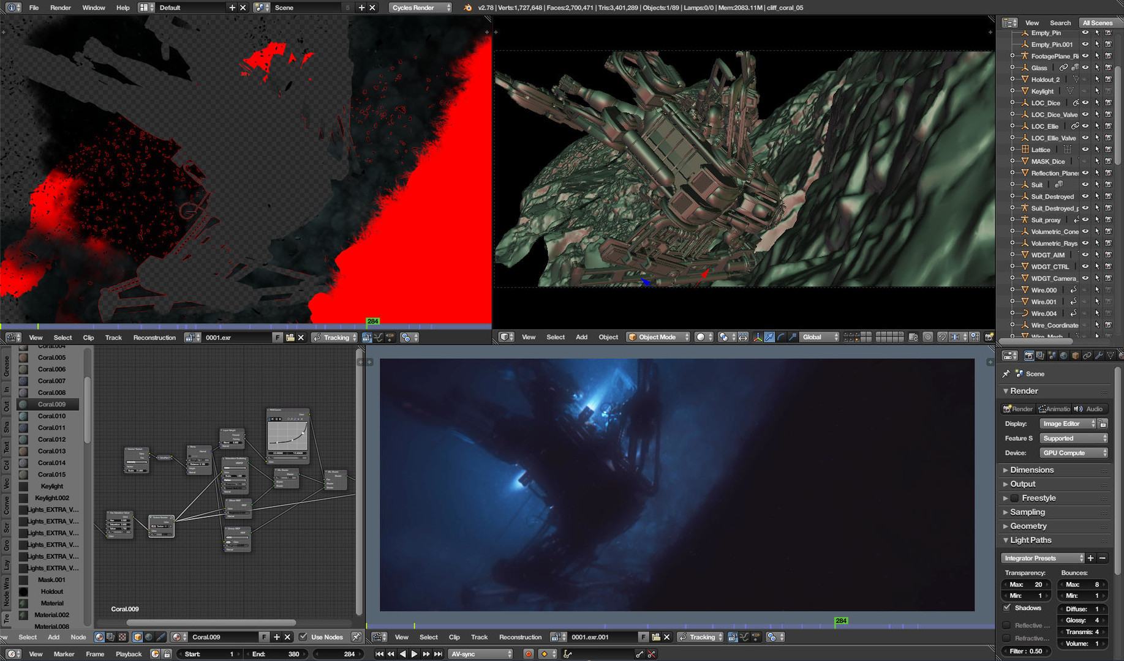Click the red auto-keyframe record button
The height and width of the screenshot is (661, 1124).
pyautogui.click(x=528, y=654)
